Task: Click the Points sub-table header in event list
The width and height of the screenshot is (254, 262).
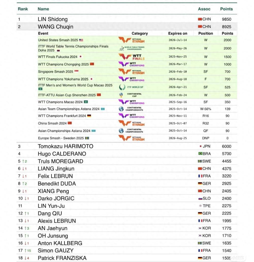Action: click(x=228, y=33)
